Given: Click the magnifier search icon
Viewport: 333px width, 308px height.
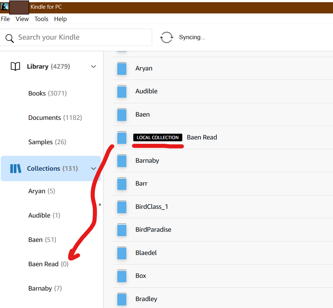Looking at the screenshot, I should 9,38.
